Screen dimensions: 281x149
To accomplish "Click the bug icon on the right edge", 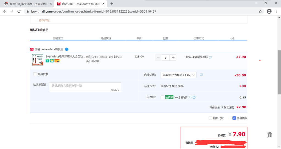I will (x=269, y=134).
